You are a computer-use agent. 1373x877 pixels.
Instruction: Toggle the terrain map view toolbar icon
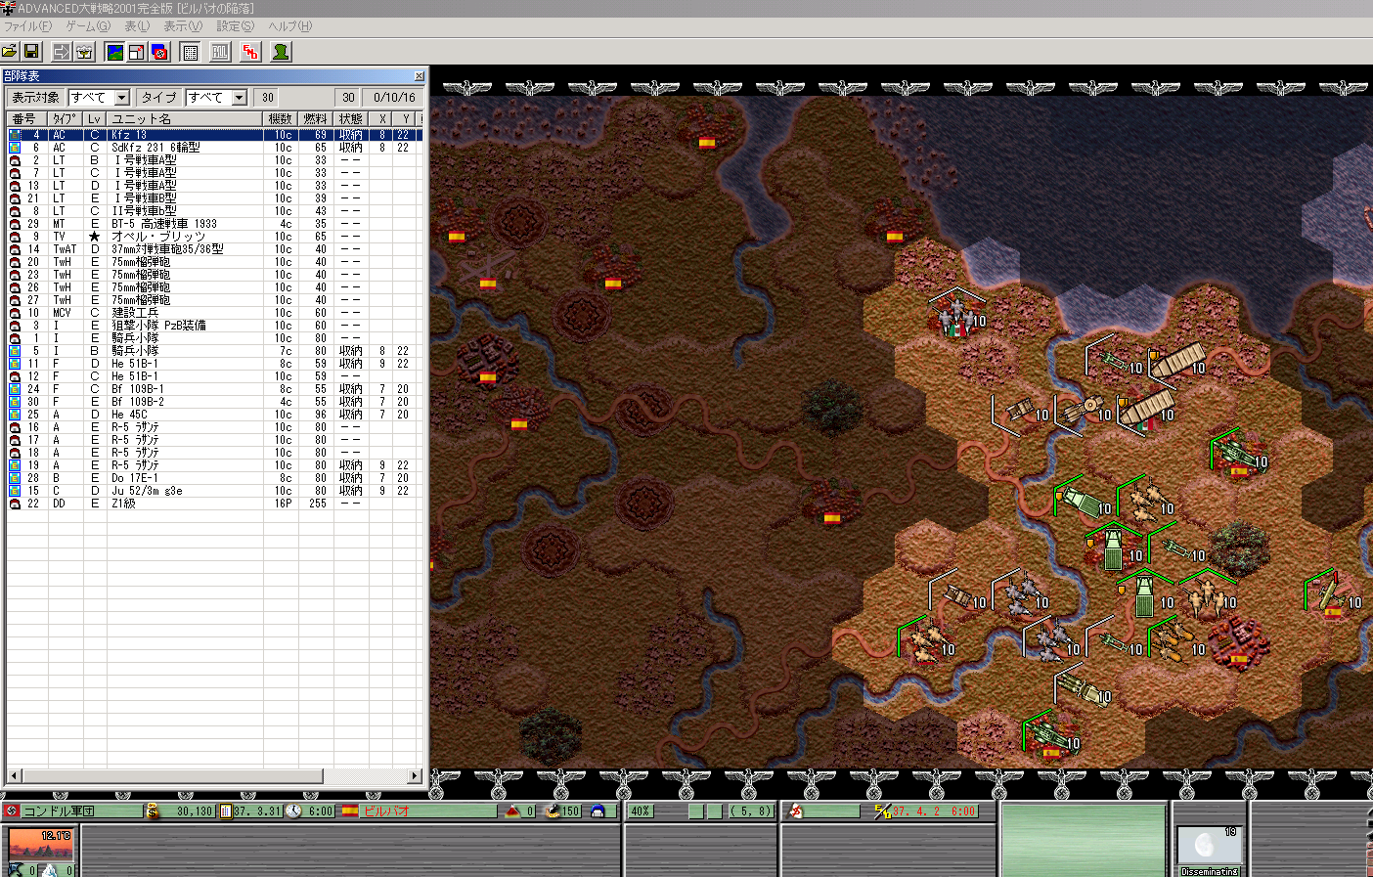coord(114,51)
